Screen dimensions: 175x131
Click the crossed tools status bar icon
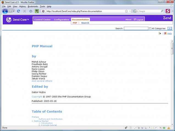tap(160, 128)
